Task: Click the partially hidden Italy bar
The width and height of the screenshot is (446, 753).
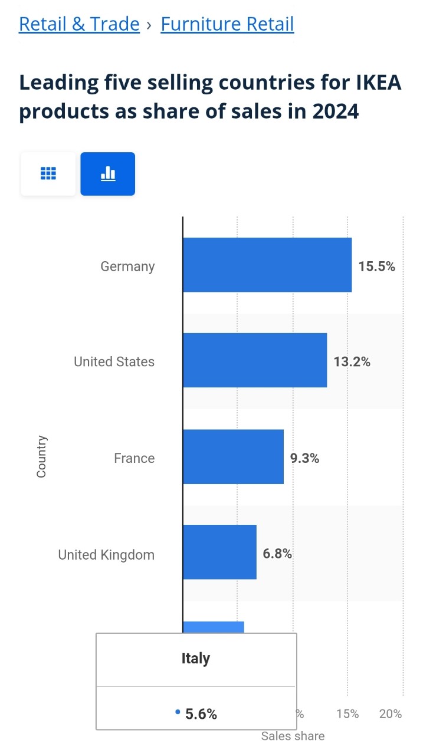Action: [x=214, y=627]
